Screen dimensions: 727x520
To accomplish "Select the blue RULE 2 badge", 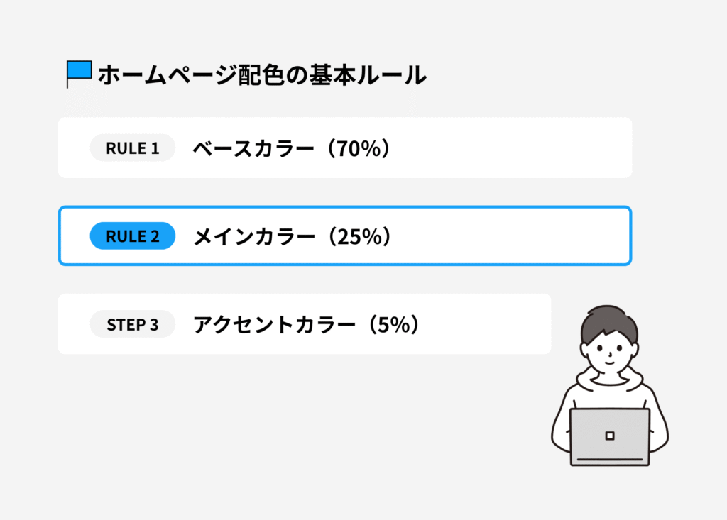I will 132,236.
